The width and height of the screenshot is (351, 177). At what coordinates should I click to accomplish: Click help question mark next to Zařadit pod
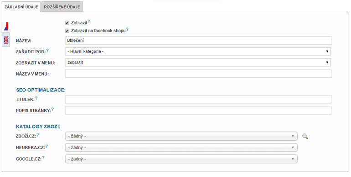coord(47,51)
